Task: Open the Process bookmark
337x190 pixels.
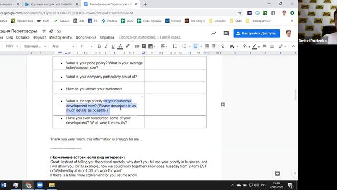Action: pos(109,21)
